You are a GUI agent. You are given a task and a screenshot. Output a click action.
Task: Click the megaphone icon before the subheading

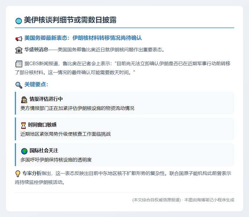coord(19,39)
